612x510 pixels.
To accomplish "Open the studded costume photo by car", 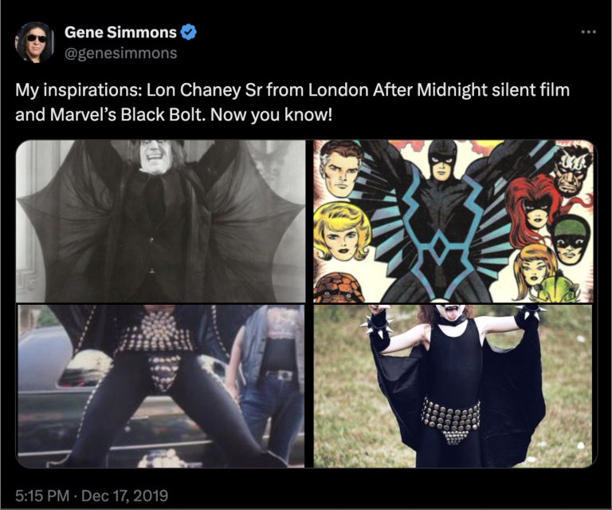I will (x=160, y=386).
